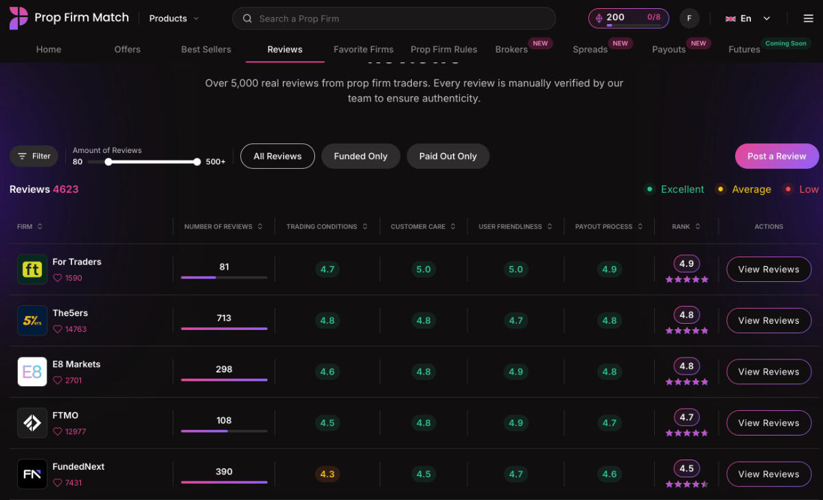Click FundedNext 4.3 trading conditions score
This screenshot has height=500, width=823.
tap(327, 475)
